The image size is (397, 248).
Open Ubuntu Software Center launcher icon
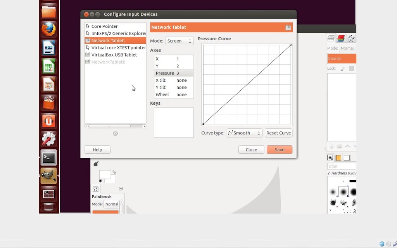(48, 102)
